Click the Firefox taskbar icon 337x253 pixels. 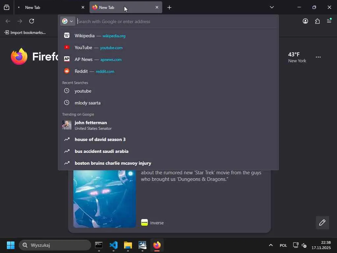pyautogui.click(x=157, y=245)
